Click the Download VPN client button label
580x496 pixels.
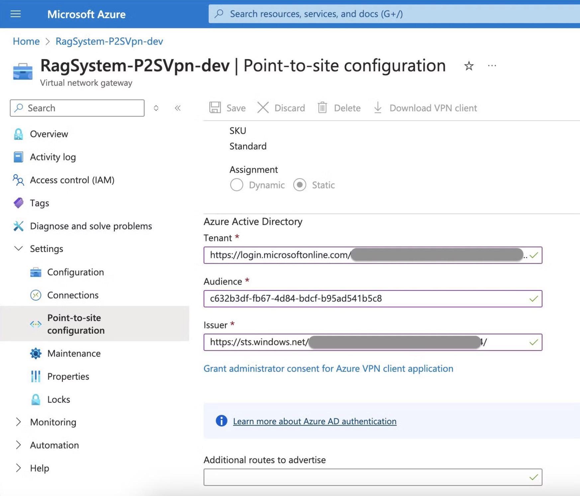433,108
